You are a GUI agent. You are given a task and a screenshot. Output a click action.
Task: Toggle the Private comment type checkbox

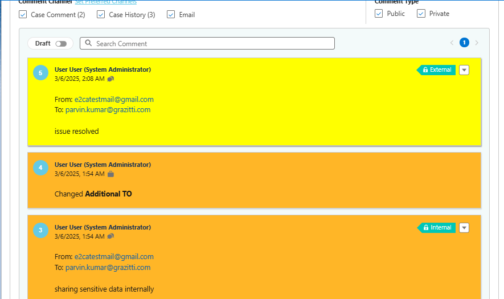(x=421, y=14)
